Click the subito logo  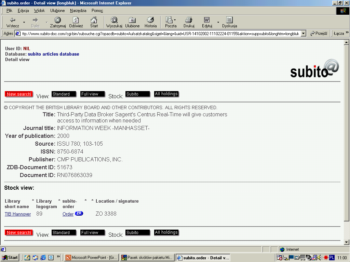[314, 68]
